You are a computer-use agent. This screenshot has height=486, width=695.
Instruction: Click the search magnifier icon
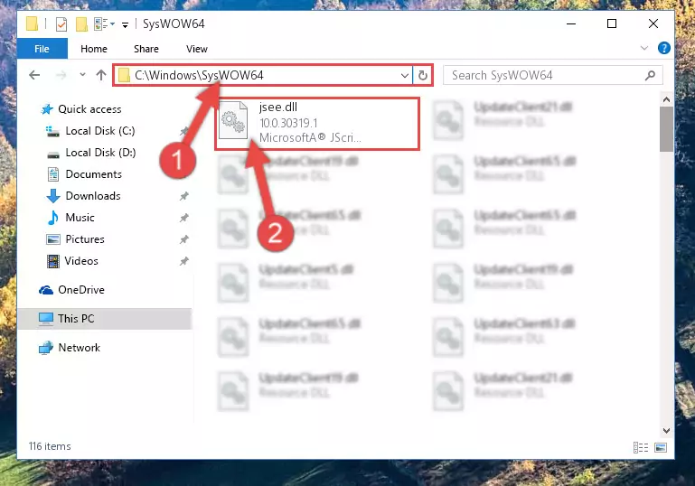650,75
